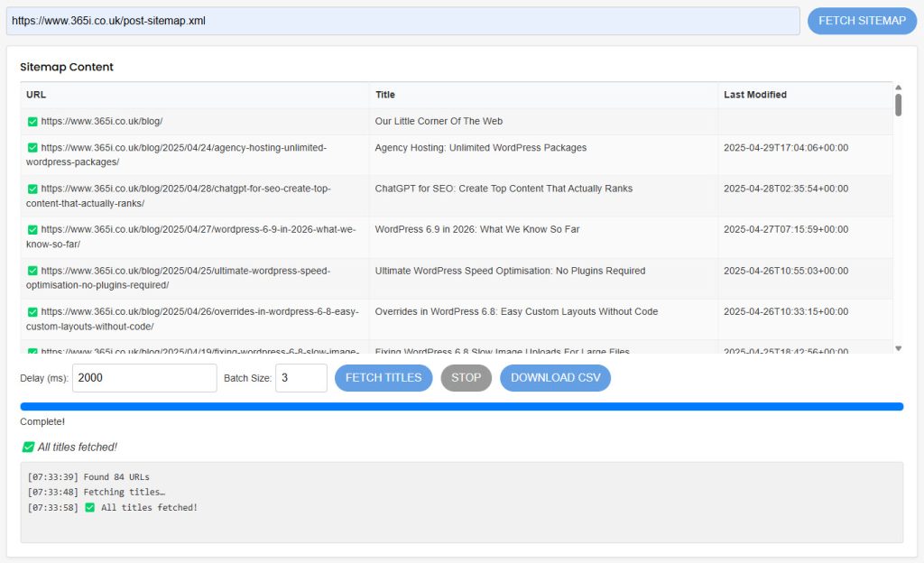Click the green check icon in the 07:33:58 log line
Image resolution: width=924 pixels, height=563 pixels.
click(x=89, y=507)
